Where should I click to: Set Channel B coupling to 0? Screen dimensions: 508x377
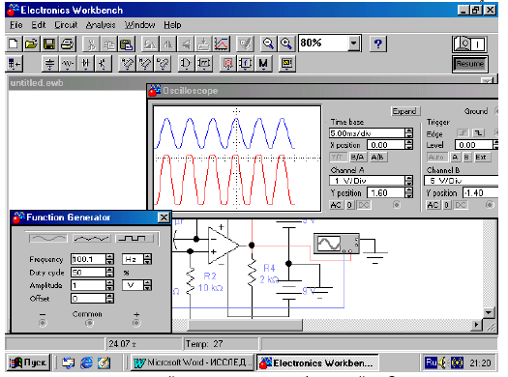tap(446, 205)
